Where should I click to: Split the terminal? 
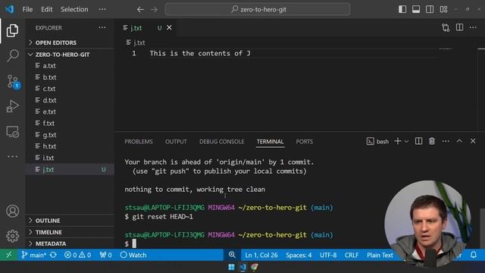coord(418,142)
